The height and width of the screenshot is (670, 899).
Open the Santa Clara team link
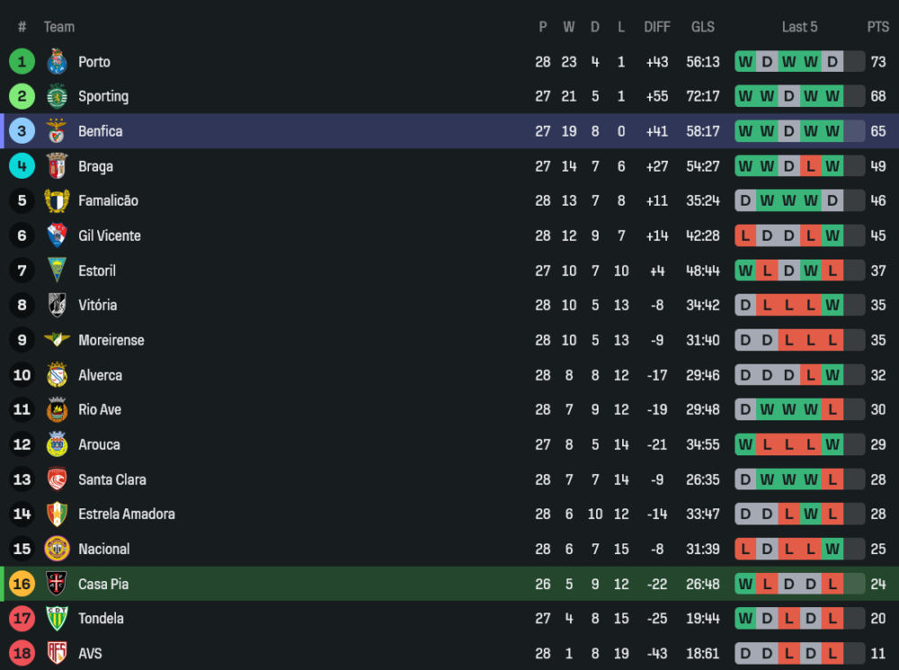click(x=111, y=480)
